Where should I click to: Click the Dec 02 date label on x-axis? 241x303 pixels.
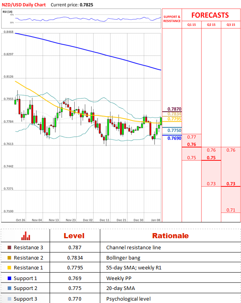coord(88,220)
